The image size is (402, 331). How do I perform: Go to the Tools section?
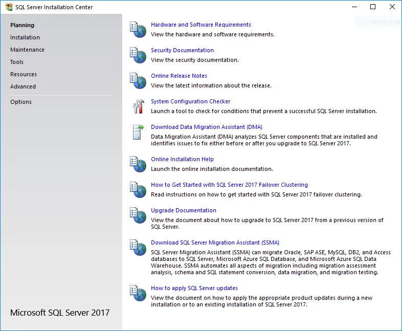pyautogui.click(x=17, y=62)
